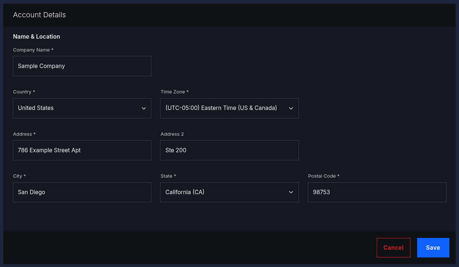
Task: Click the Name & Location section heading
Action: (37, 37)
